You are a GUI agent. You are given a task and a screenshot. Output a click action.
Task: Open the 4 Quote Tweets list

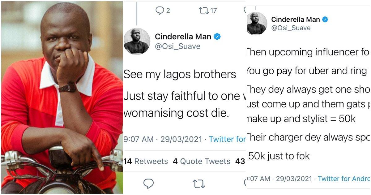202,161
